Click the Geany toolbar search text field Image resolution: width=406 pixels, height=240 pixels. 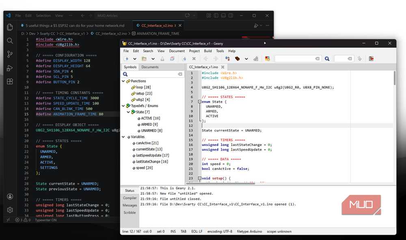pyautogui.click(x=298, y=59)
